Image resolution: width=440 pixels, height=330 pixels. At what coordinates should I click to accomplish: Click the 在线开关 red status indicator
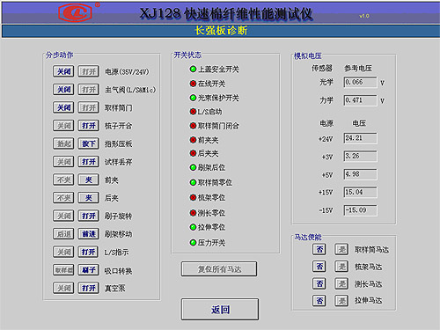[193, 84]
